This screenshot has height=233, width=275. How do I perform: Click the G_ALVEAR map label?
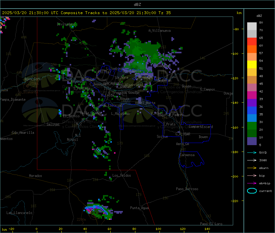(183, 134)
